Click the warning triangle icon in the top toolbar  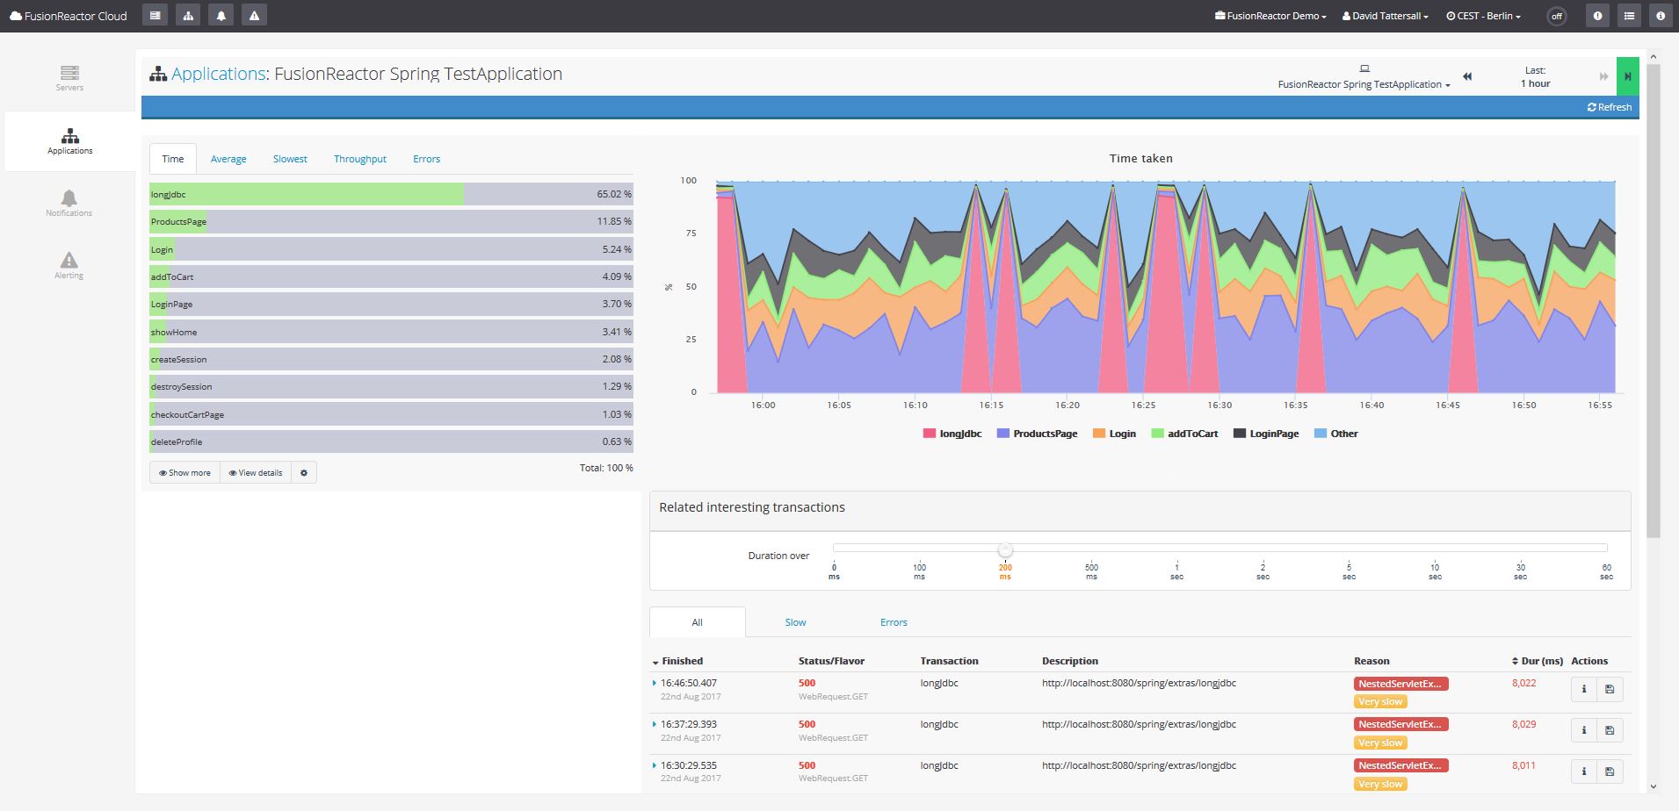[255, 14]
